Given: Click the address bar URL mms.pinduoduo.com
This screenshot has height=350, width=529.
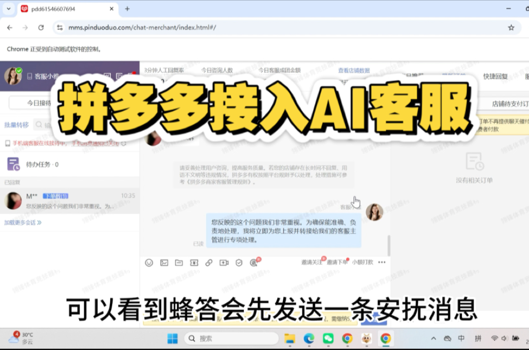Looking at the screenshot, I should [x=142, y=27].
